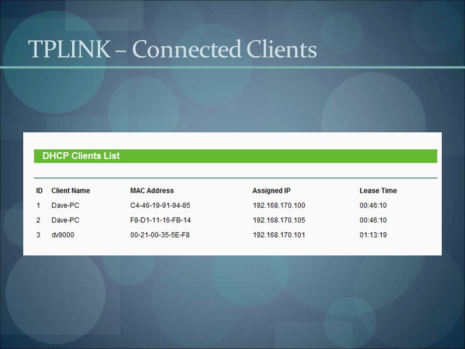Select MAC address 00-21-00-35-5E-F8
The height and width of the screenshot is (349, 465).
(160, 235)
